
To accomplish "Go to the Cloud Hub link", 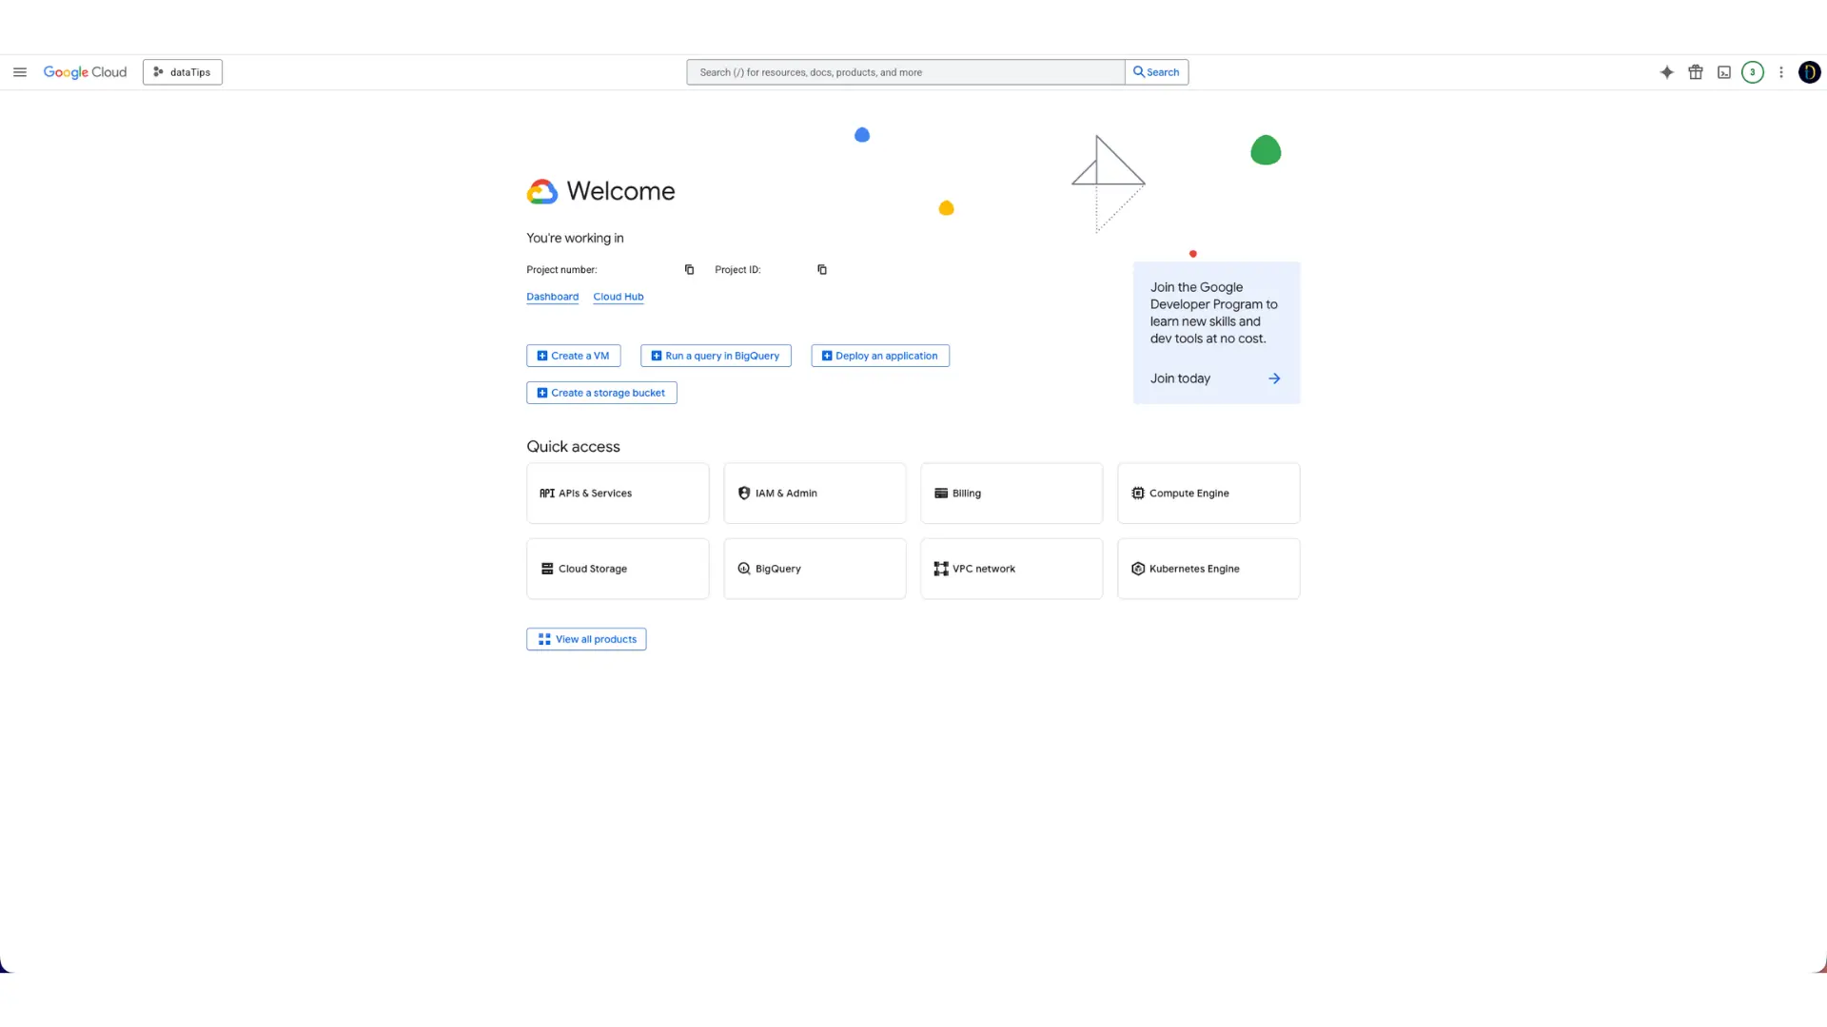I will (618, 297).
